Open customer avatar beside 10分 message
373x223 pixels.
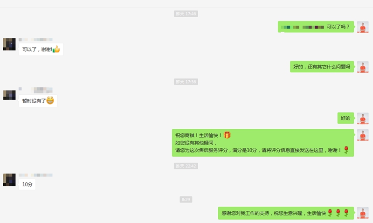click(9, 180)
